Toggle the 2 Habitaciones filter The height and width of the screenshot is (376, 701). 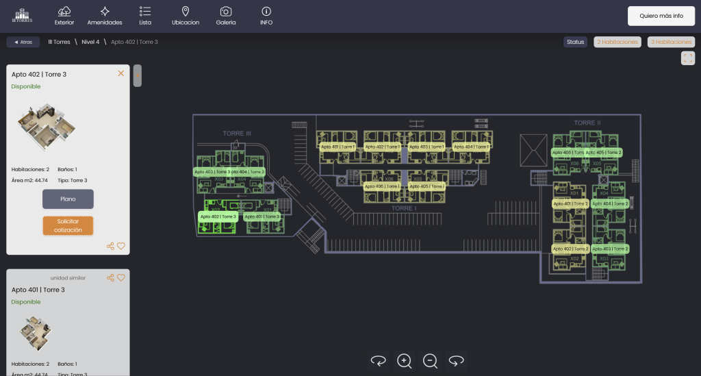[617, 42]
